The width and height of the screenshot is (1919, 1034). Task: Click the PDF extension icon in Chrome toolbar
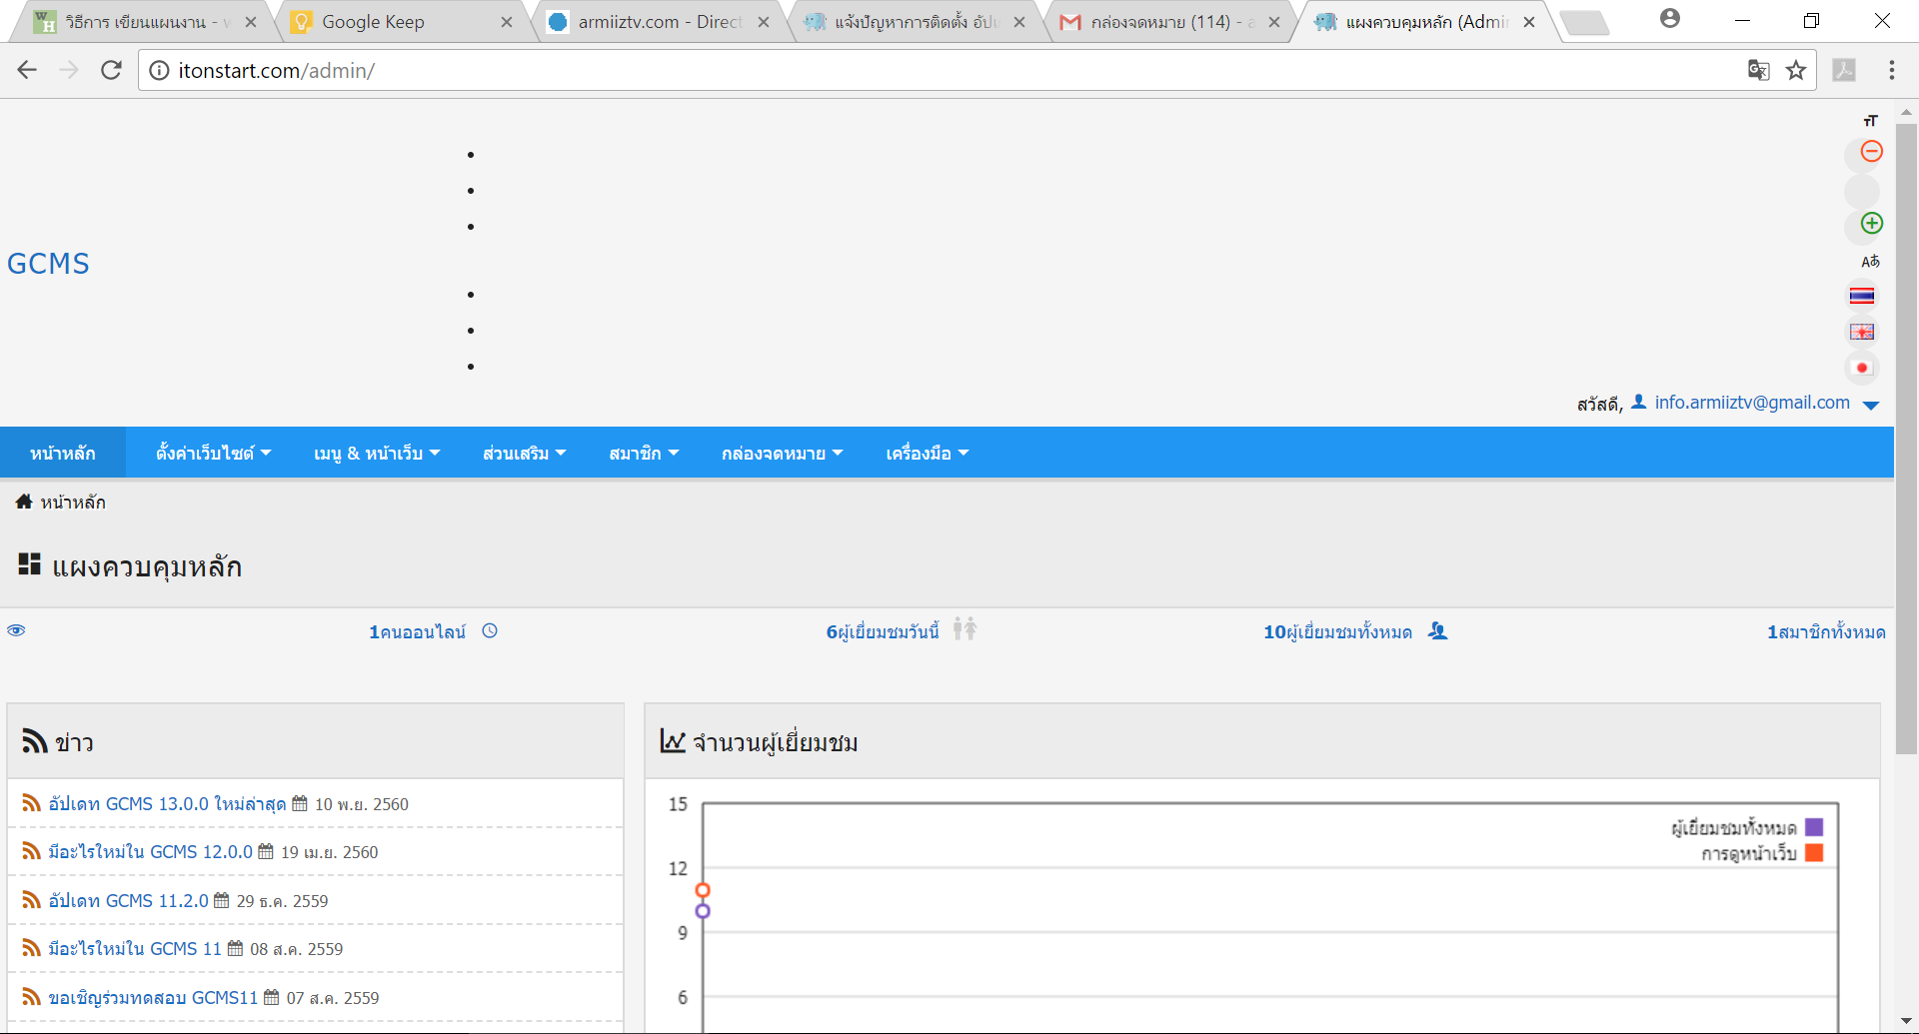point(1844,70)
